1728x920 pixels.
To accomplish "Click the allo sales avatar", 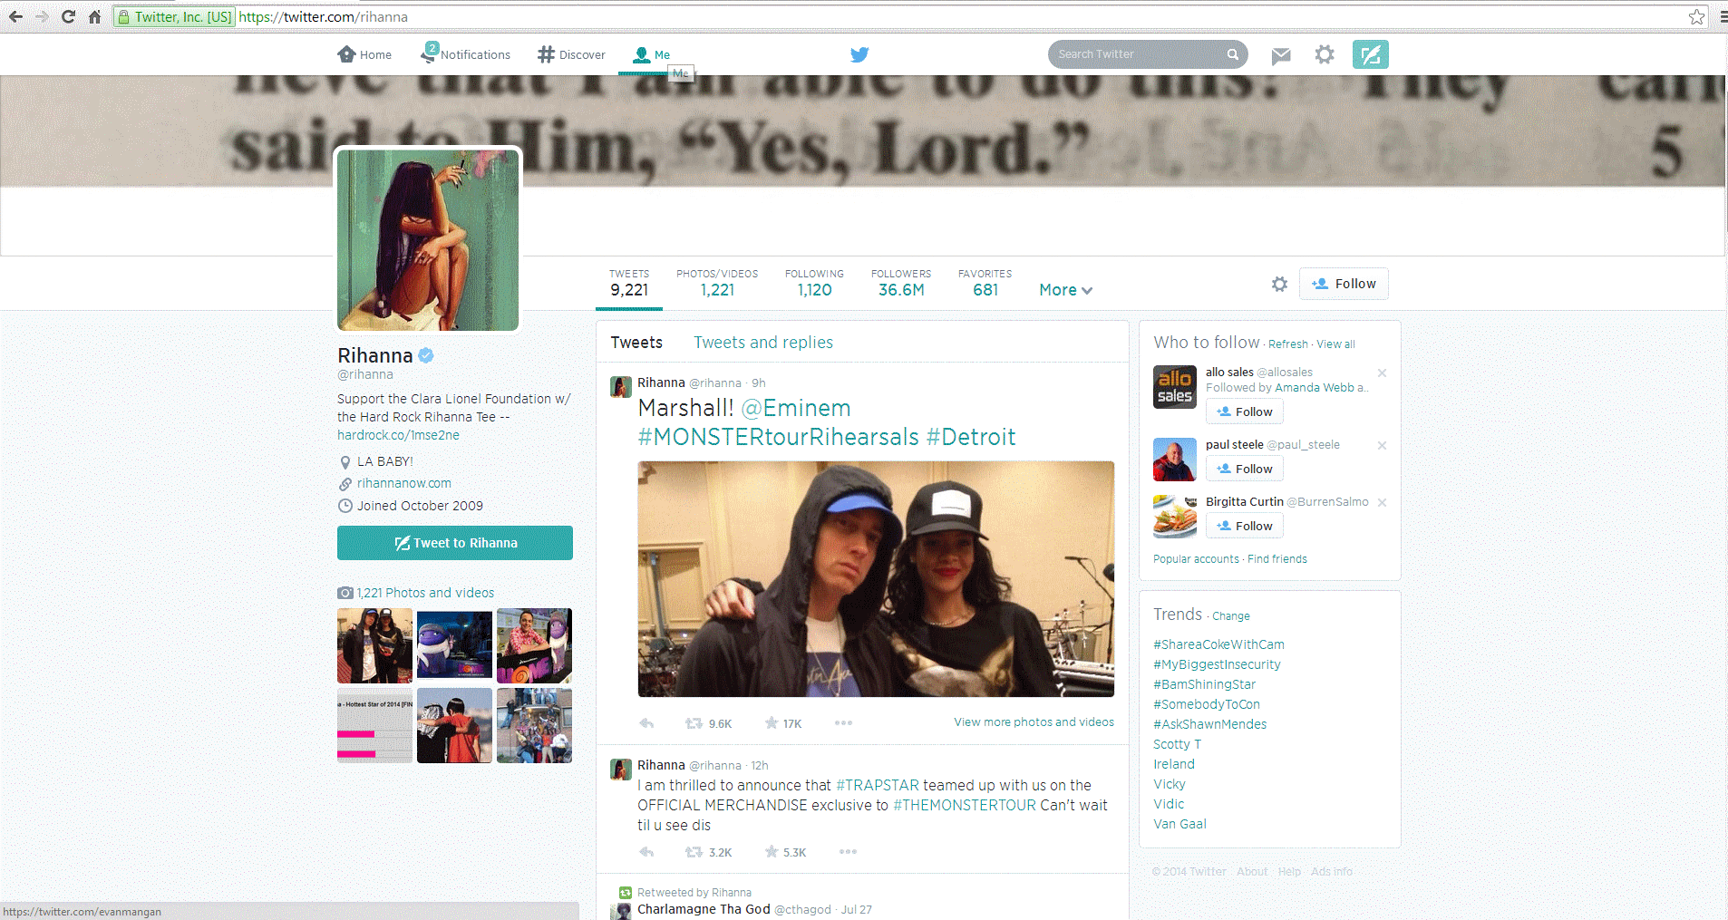I will [1174, 386].
